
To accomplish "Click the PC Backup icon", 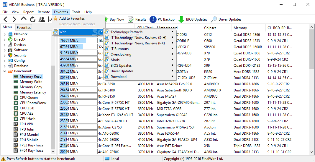I will [x=153, y=19].
